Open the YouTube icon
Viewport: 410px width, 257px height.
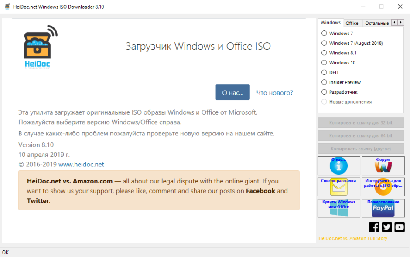(x=400, y=227)
